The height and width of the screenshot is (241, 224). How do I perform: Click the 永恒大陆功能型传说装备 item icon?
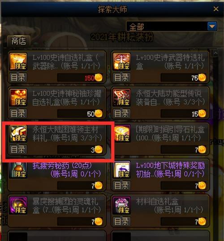click(122, 97)
